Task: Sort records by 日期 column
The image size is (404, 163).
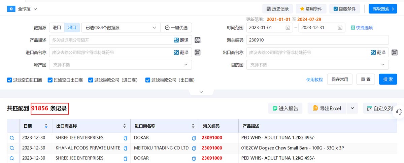Action: tap(46, 126)
